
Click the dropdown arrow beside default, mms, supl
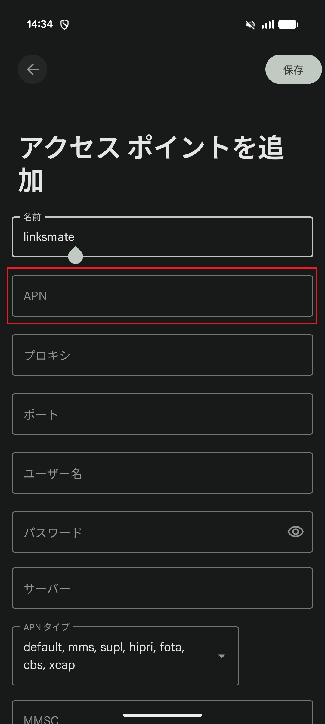pos(221,656)
